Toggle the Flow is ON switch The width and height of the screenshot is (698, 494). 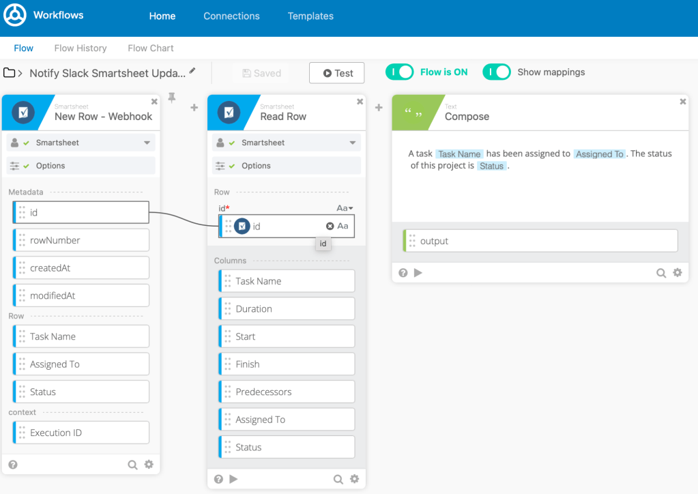click(400, 72)
